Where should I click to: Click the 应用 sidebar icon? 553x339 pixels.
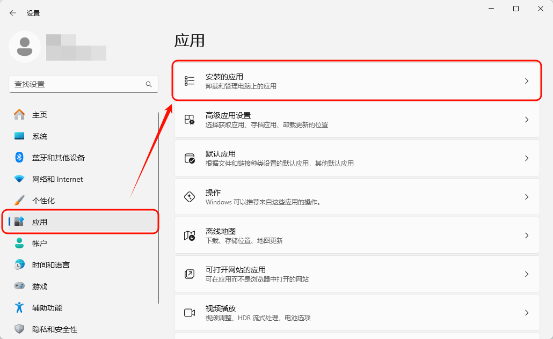(x=19, y=222)
